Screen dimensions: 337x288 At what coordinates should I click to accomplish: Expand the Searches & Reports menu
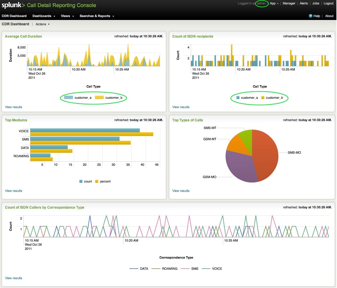coord(97,16)
